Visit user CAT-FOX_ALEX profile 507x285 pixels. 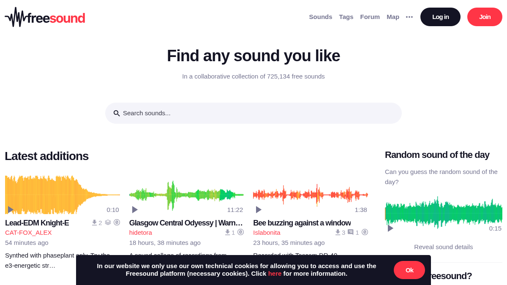pyautogui.click(x=28, y=233)
